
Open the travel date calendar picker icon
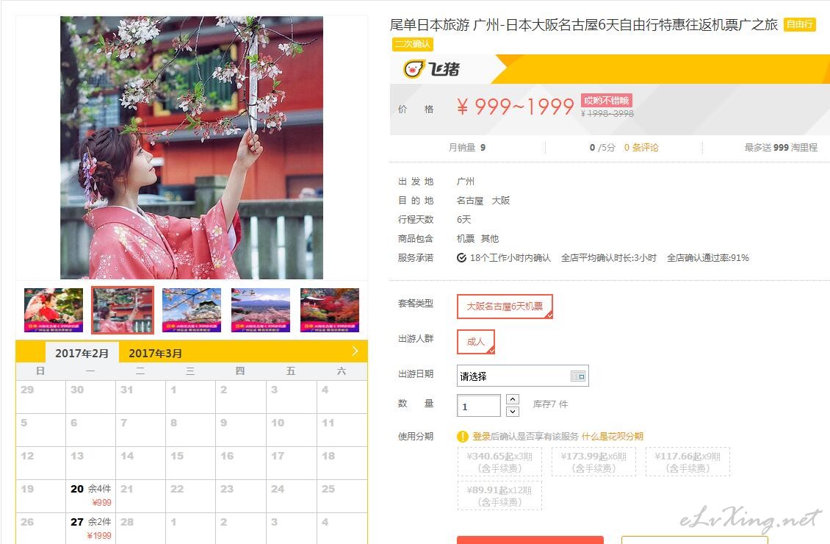pyautogui.click(x=577, y=376)
